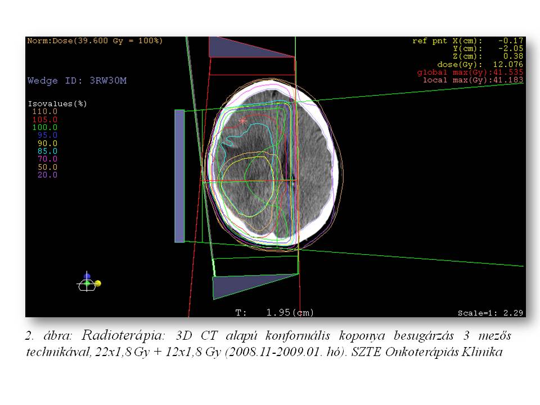Select the top blue wedge triangle
Viewport: 540px width, 405px height.
click(x=247, y=48)
